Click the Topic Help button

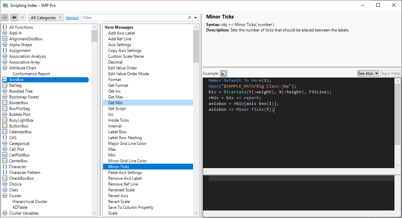point(390,73)
